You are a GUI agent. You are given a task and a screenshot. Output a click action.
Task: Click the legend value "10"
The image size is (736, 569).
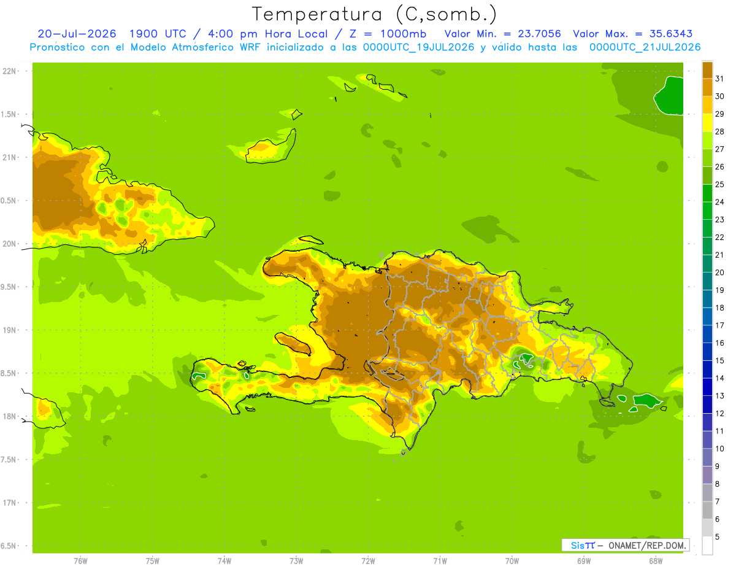(719, 449)
